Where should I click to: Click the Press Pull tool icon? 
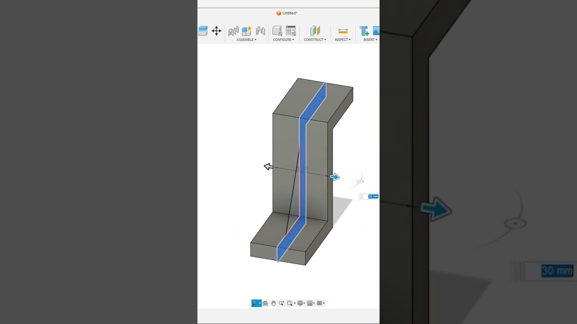click(x=203, y=31)
